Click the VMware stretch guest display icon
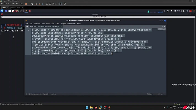Screen dimensions: 196x110 (65, 4)
